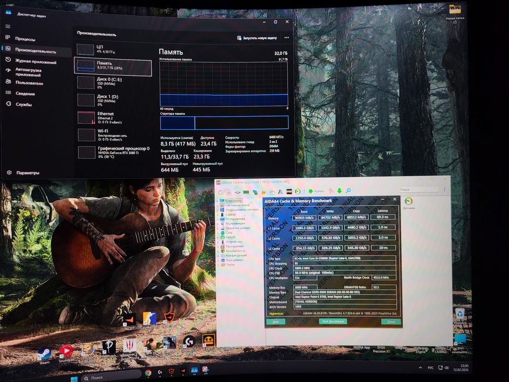
Task: Click AIDA64 report page toolbar icon
Action: coord(229,192)
